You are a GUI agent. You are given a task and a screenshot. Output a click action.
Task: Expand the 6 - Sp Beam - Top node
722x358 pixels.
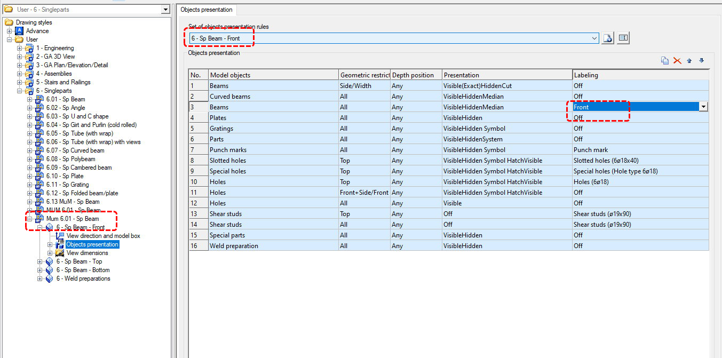click(39, 261)
